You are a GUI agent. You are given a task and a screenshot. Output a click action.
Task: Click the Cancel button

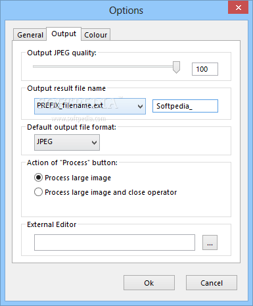pos(212,283)
